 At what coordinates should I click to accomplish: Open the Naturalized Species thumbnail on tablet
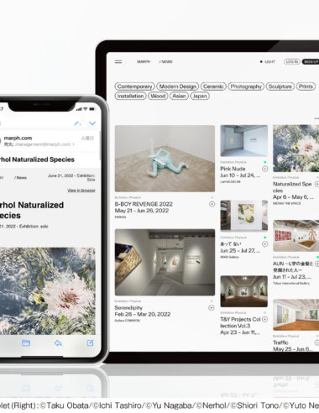pyautogui.click(x=296, y=149)
